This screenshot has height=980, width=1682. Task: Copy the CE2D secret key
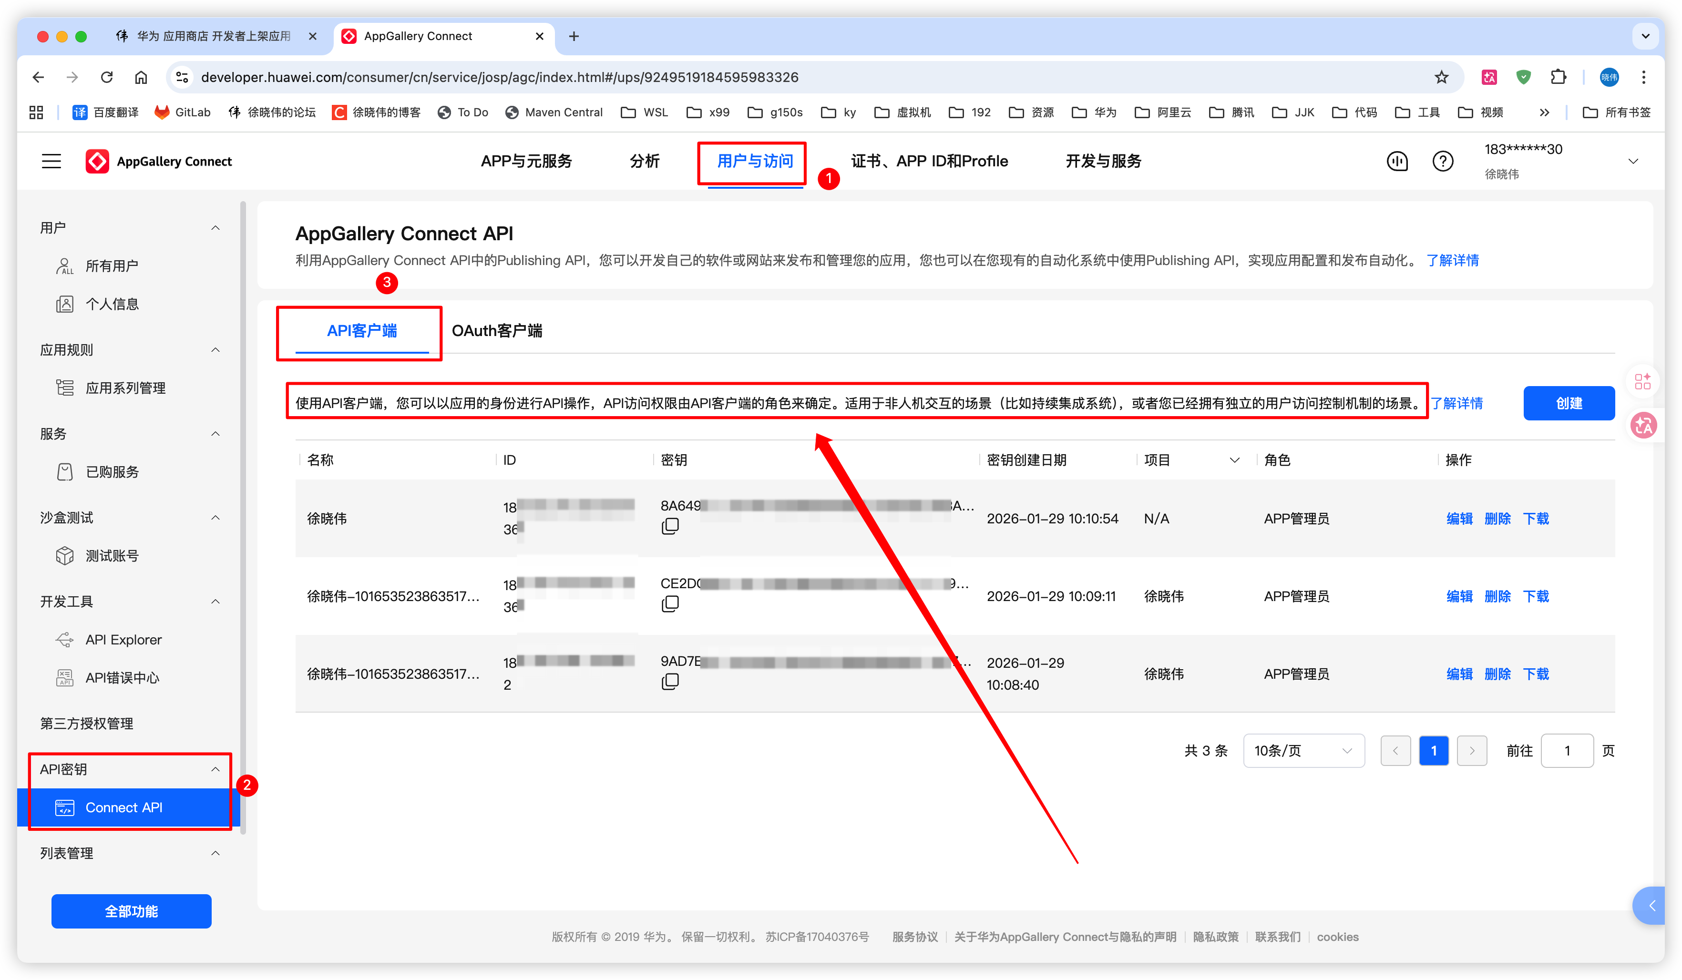(669, 604)
